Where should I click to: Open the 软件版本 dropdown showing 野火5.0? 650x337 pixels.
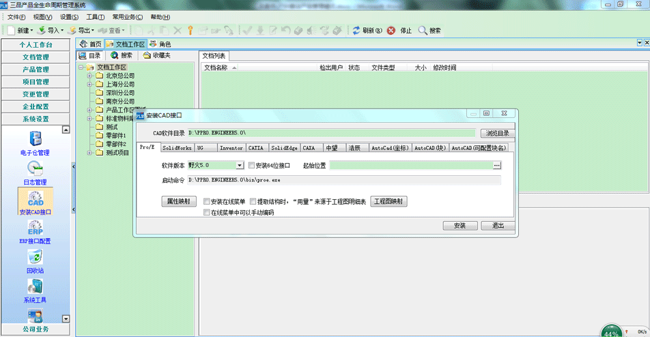240,165
